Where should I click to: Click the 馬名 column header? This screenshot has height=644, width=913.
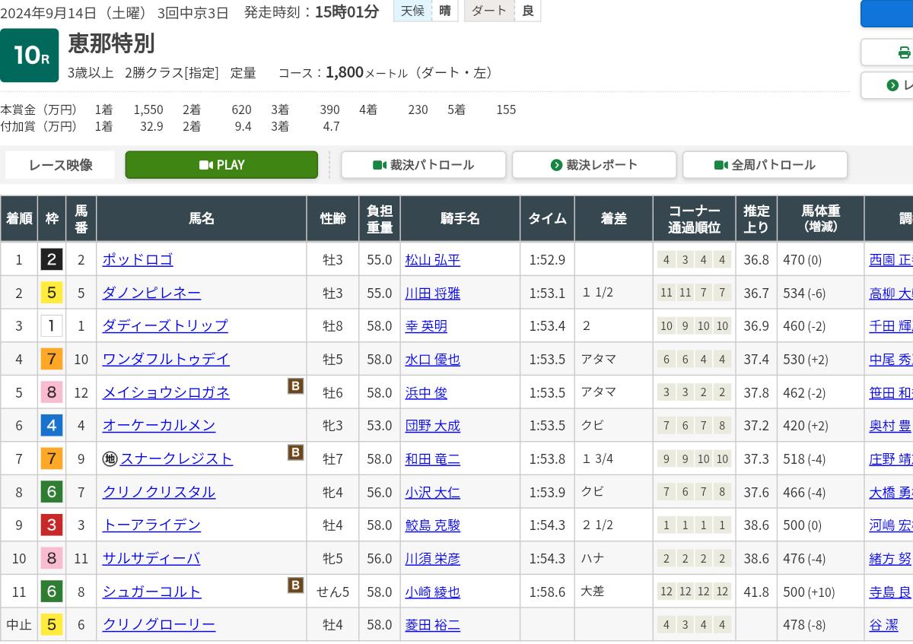[202, 219]
